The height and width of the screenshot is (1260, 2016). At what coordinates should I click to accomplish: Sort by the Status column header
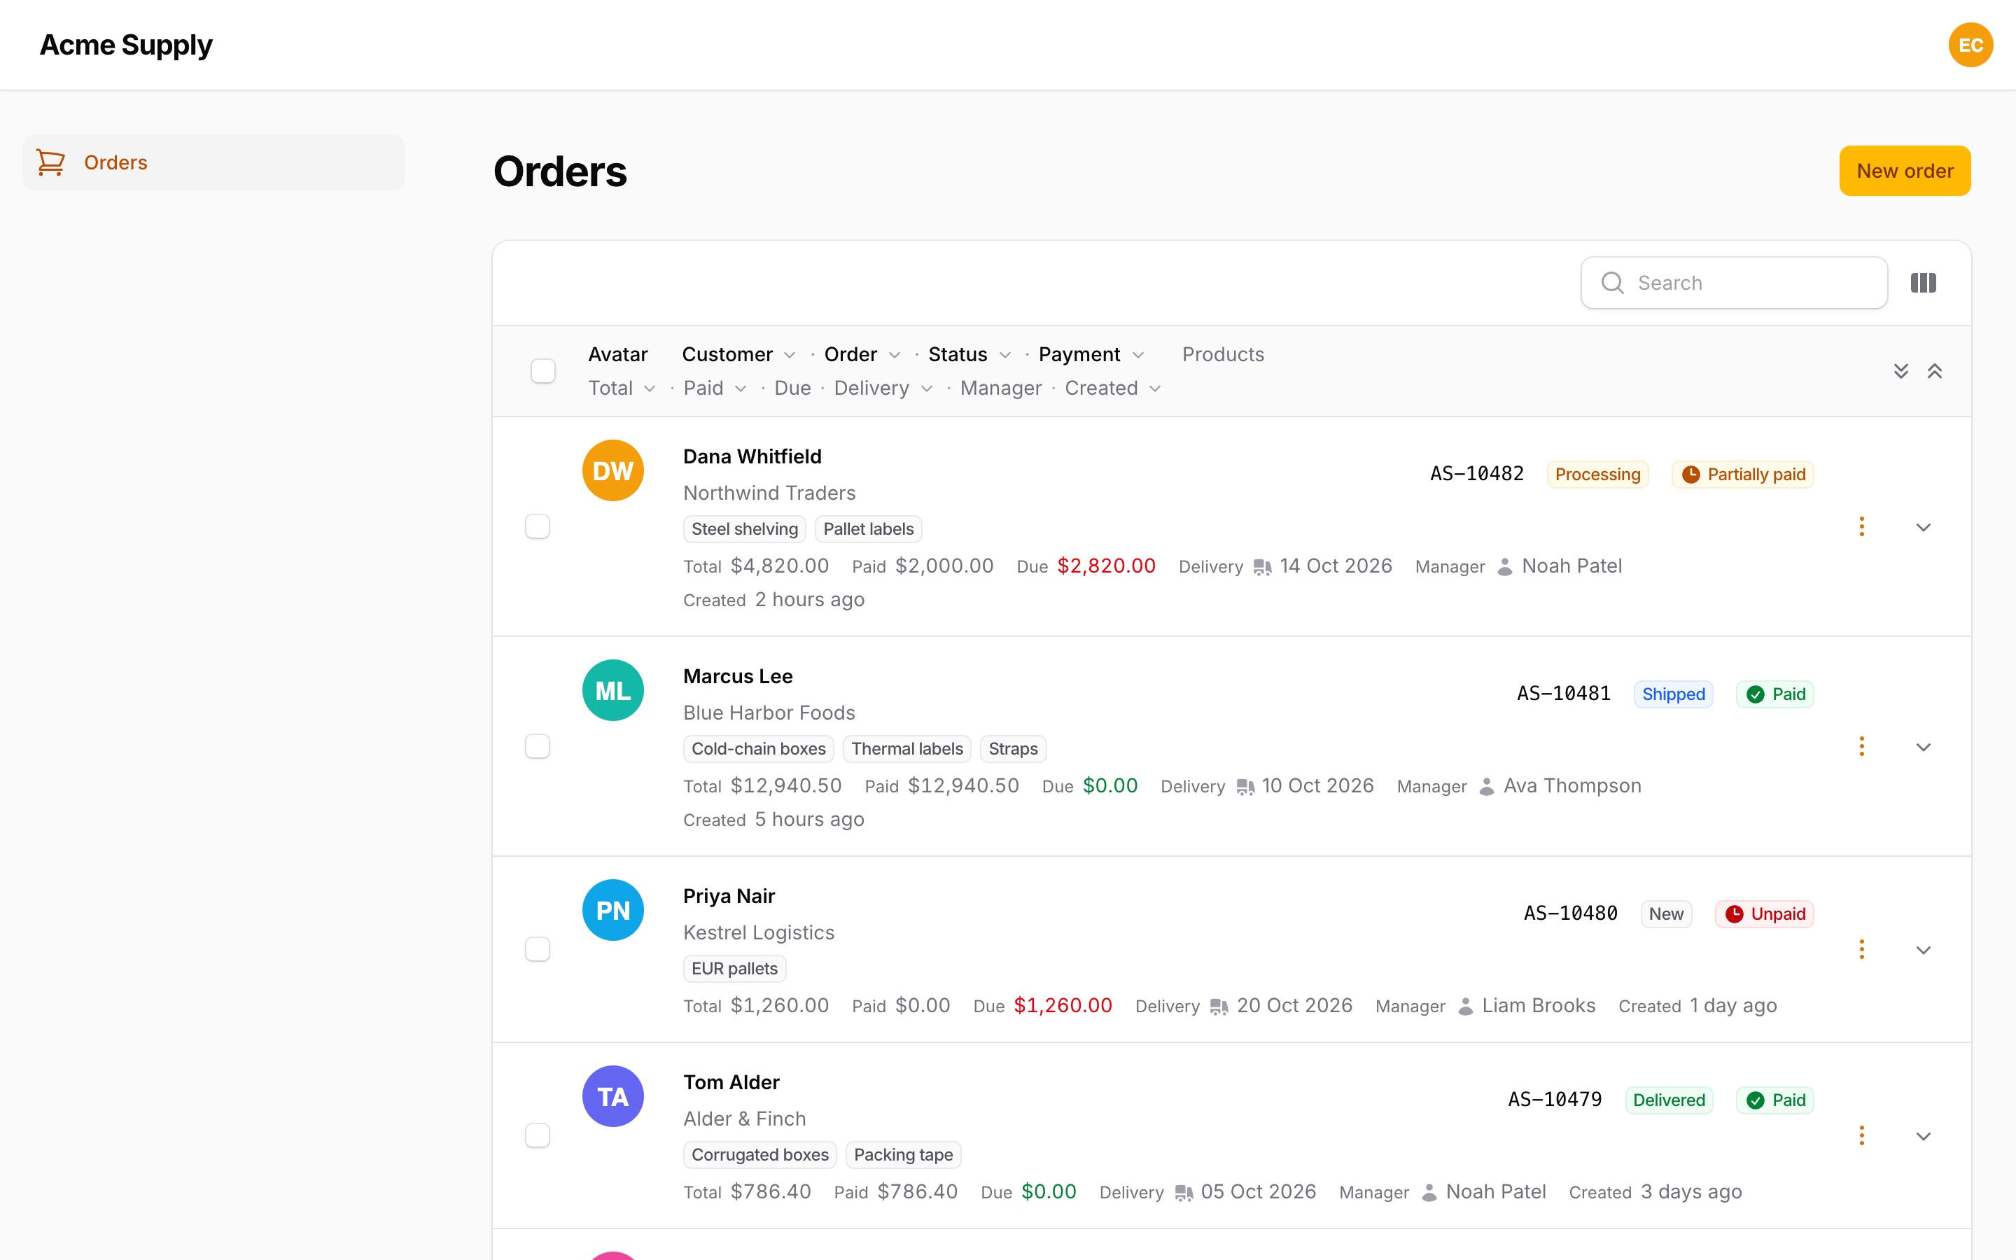click(x=969, y=354)
